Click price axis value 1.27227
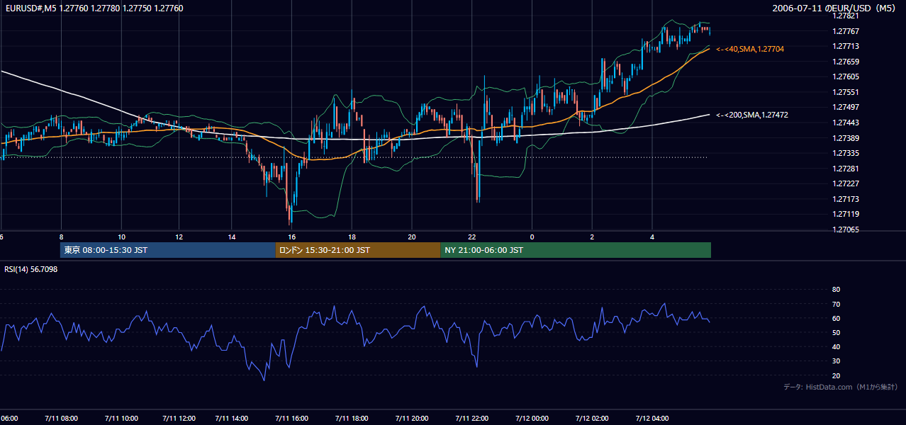Viewport: 906px width, 425px height. coord(846,183)
